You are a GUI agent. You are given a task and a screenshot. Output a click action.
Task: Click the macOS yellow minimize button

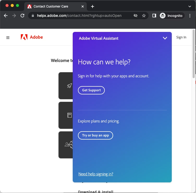(12, 5)
